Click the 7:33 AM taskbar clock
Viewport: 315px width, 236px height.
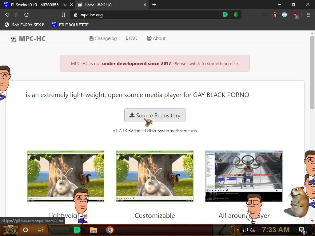click(x=276, y=230)
